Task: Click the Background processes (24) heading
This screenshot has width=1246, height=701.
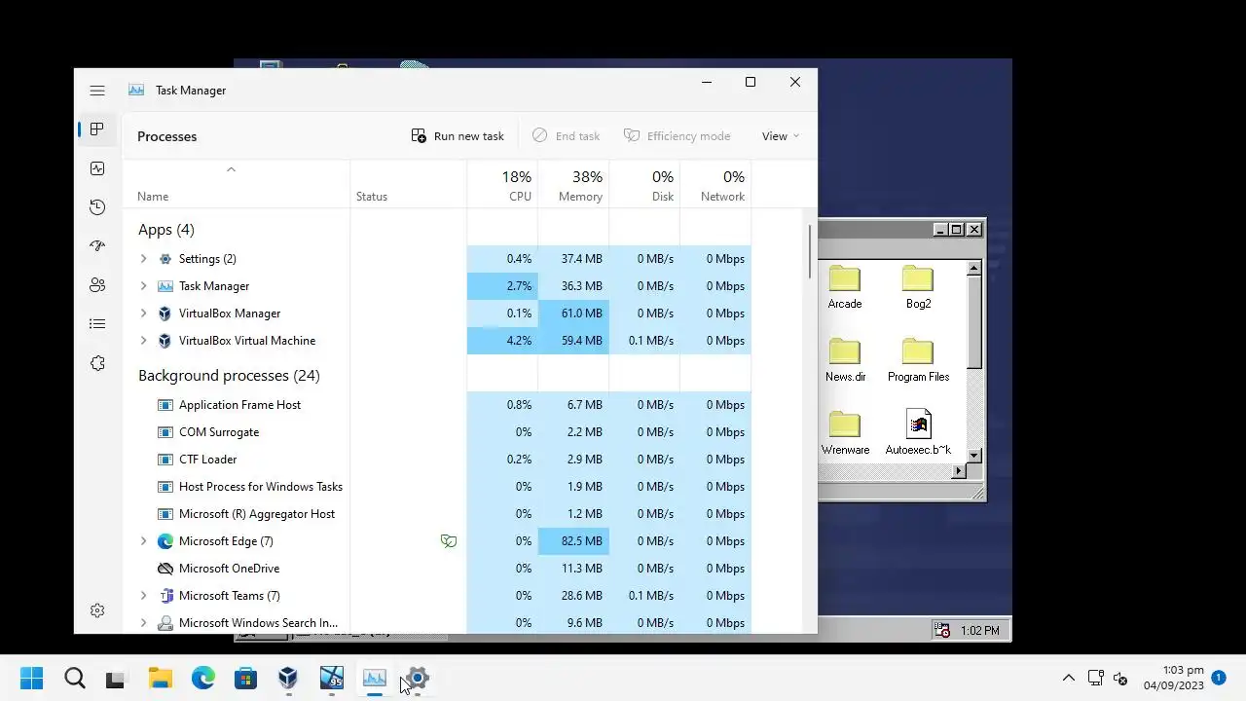Action: click(229, 376)
